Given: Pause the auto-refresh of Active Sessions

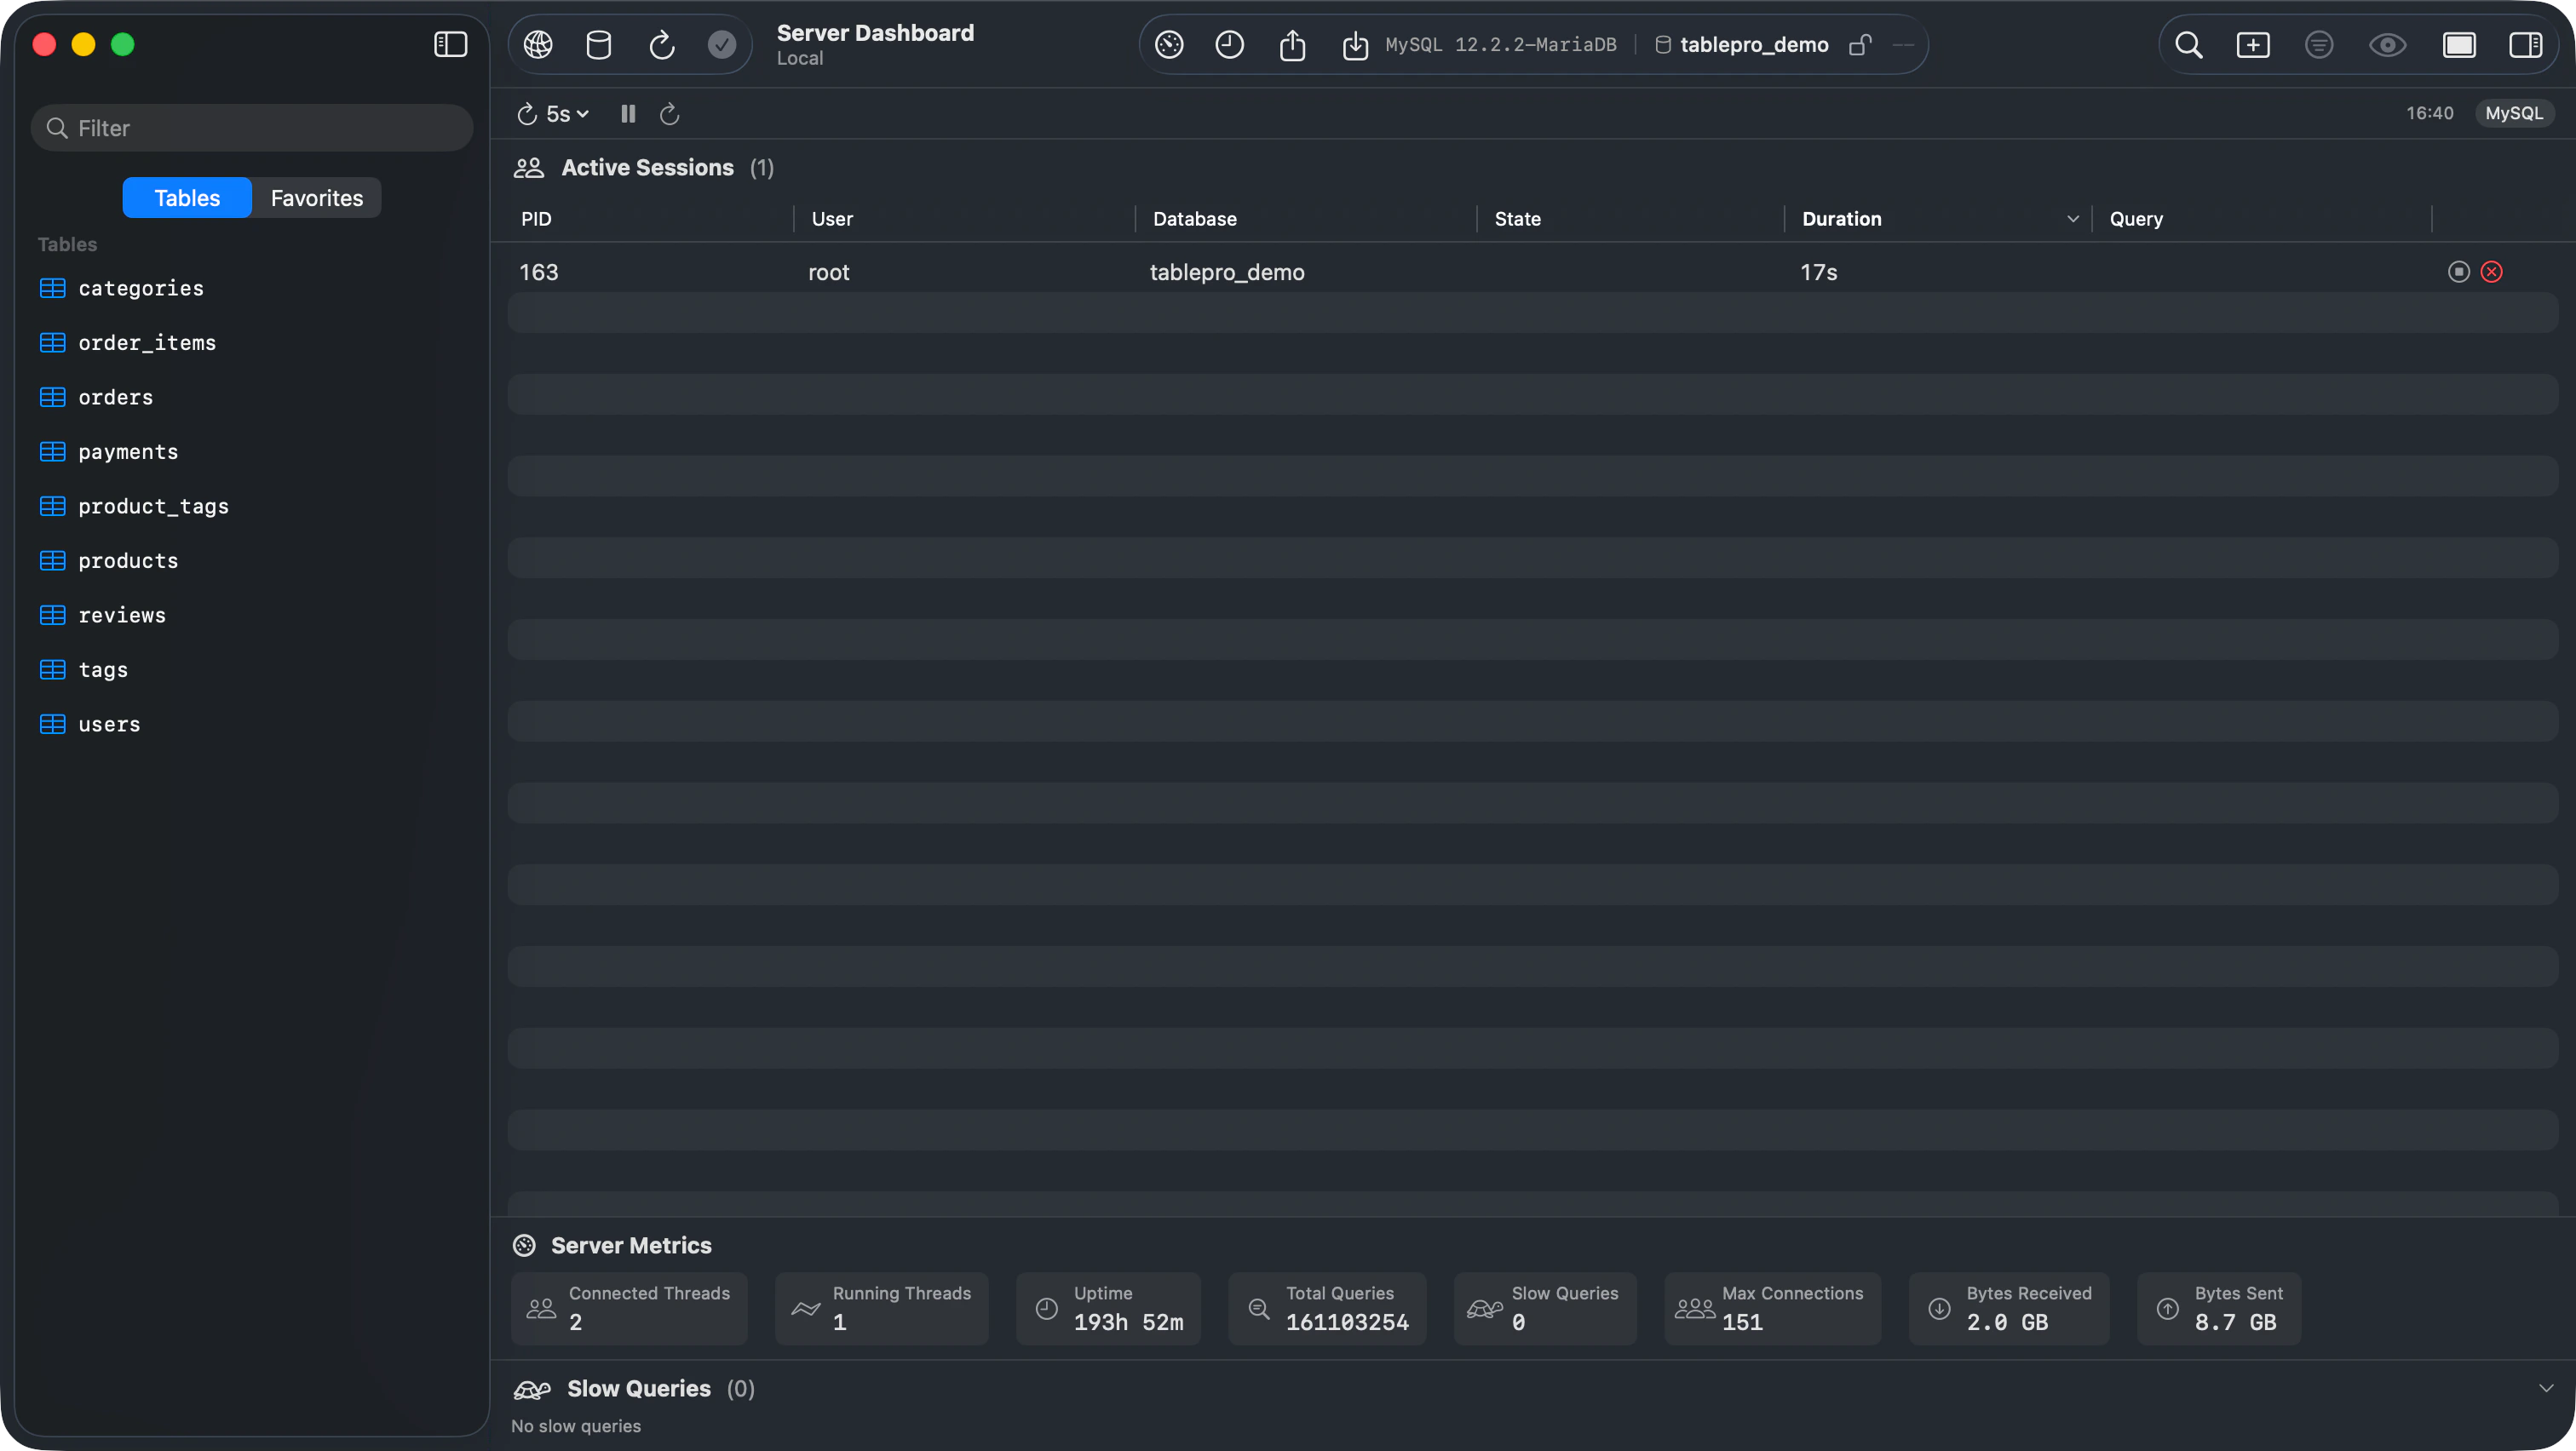Looking at the screenshot, I should (627, 113).
